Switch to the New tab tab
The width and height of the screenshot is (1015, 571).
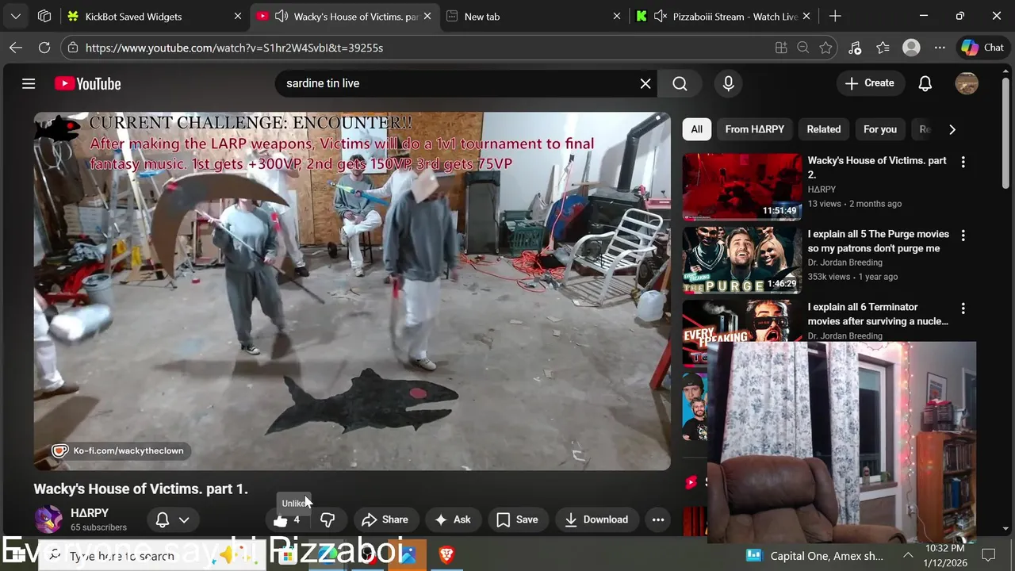pos(533,16)
